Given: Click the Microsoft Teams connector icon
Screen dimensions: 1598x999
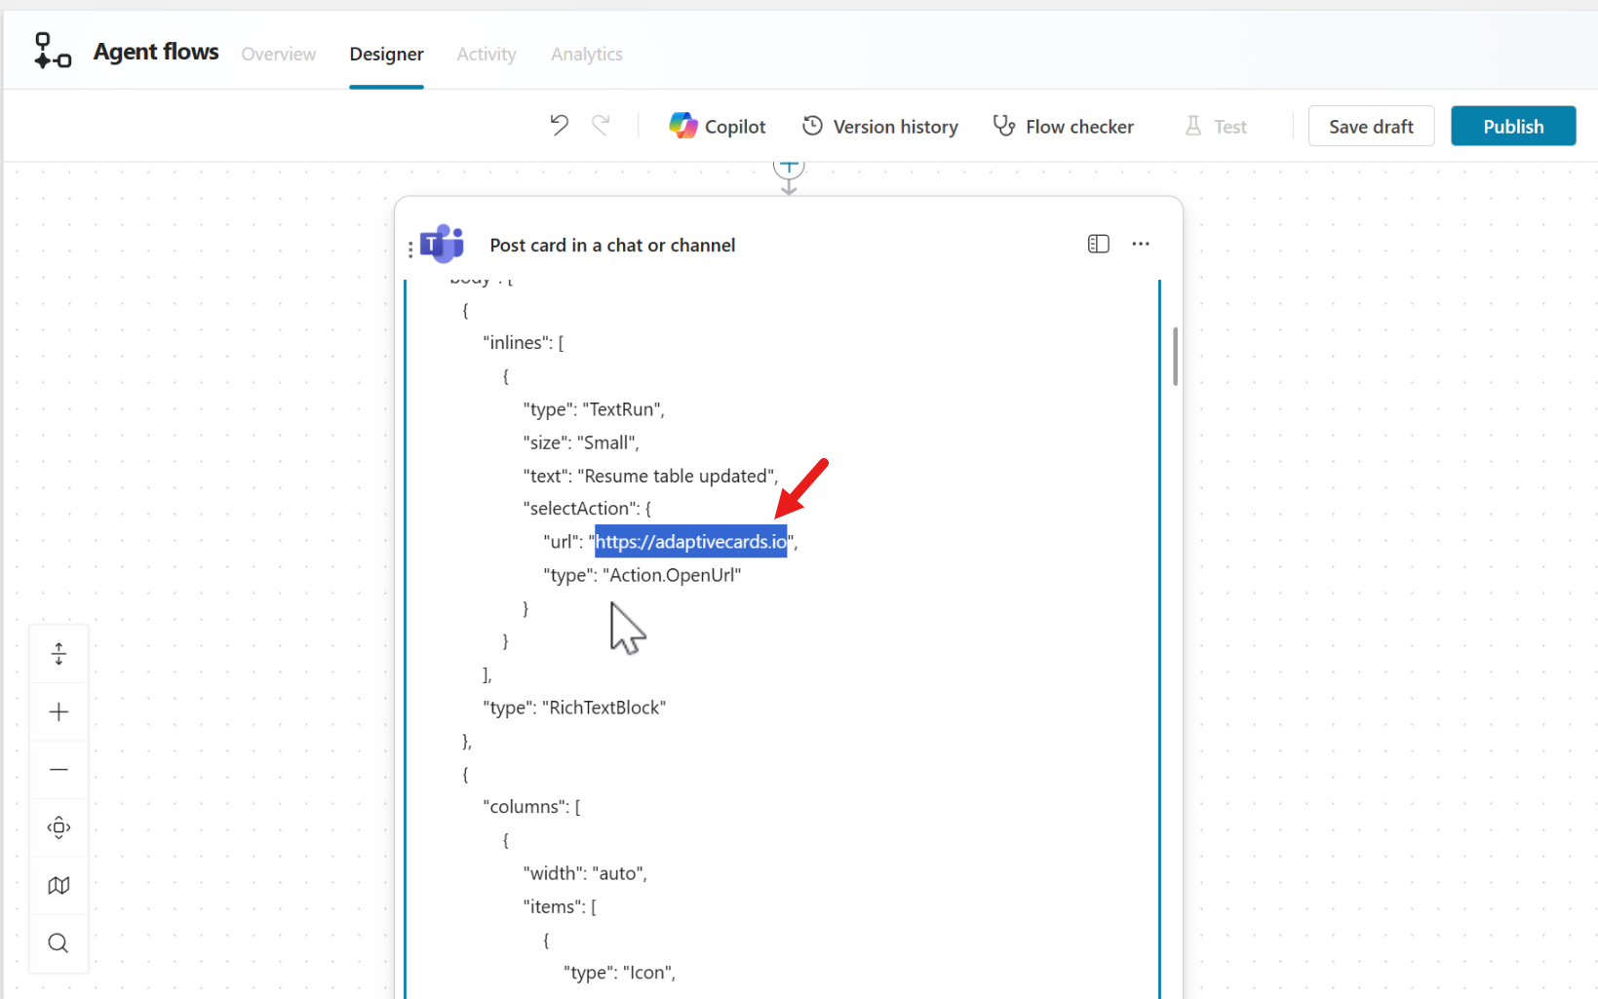Looking at the screenshot, I should pyautogui.click(x=442, y=244).
